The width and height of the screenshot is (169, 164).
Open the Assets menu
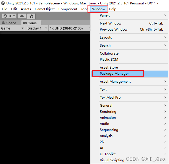(26, 9)
